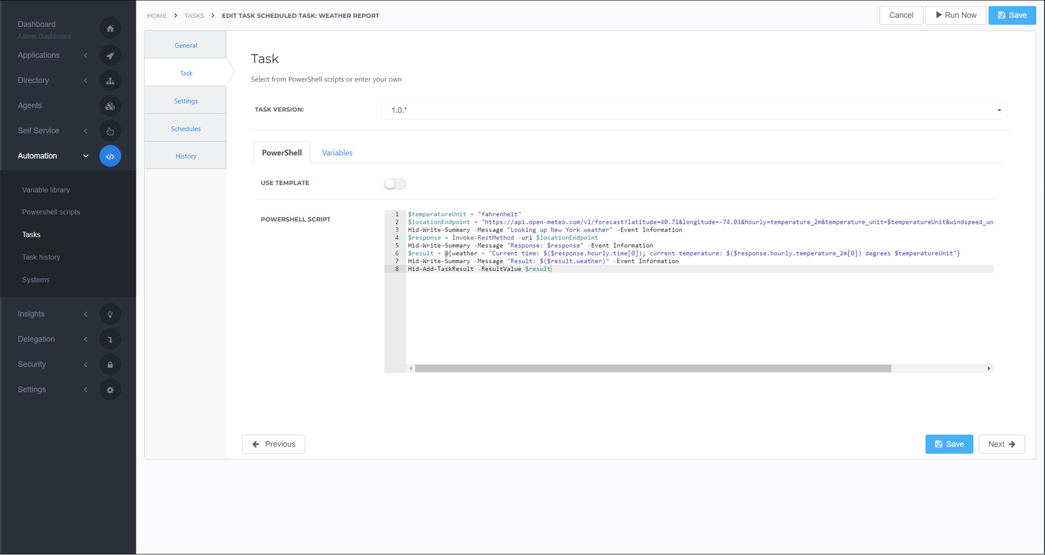Click the Security lock icon
Image resolution: width=1045 pixels, height=555 pixels.
[x=110, y=364]
